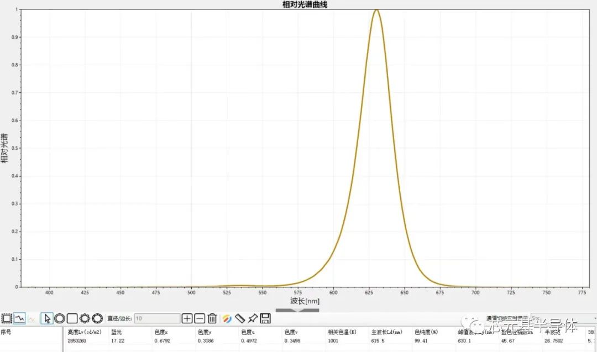Click the 直径/边长 size input field

point(156,318)
